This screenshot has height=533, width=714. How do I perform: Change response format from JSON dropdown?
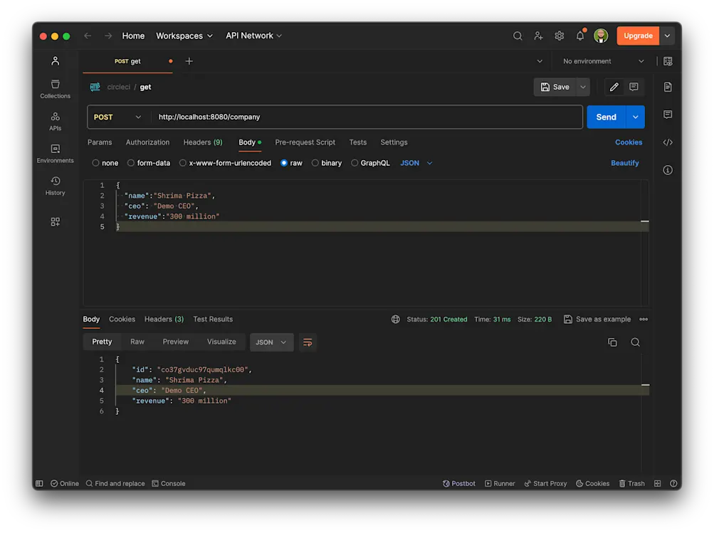(271, 342)
